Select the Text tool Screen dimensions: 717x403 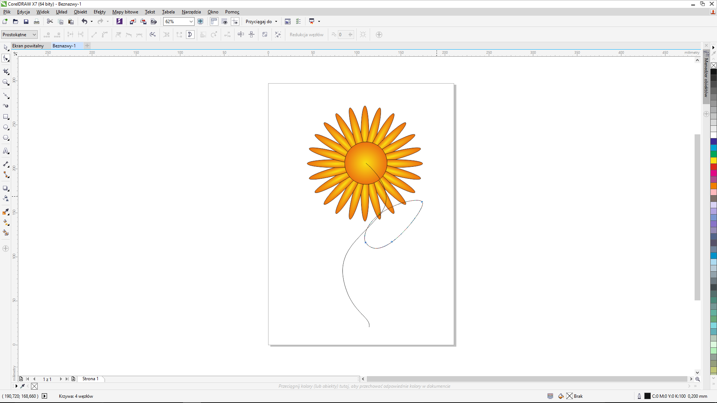click(6, 151)
